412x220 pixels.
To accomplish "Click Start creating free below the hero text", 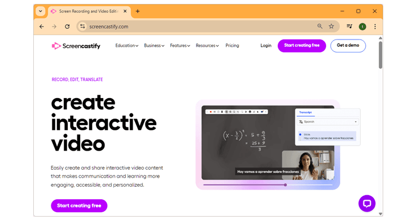I will click(79, 205).
